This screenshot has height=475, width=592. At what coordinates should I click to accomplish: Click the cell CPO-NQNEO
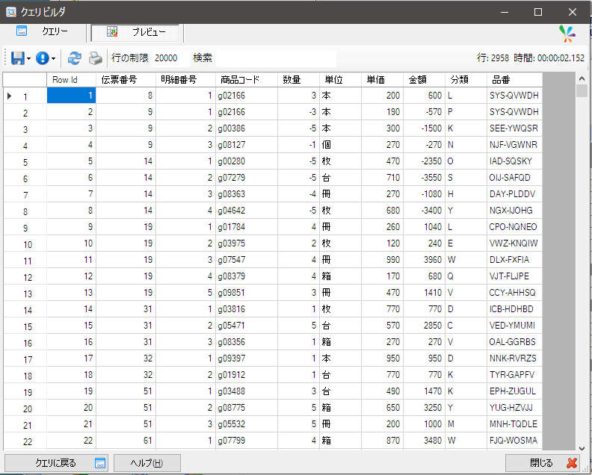[514, 227]
